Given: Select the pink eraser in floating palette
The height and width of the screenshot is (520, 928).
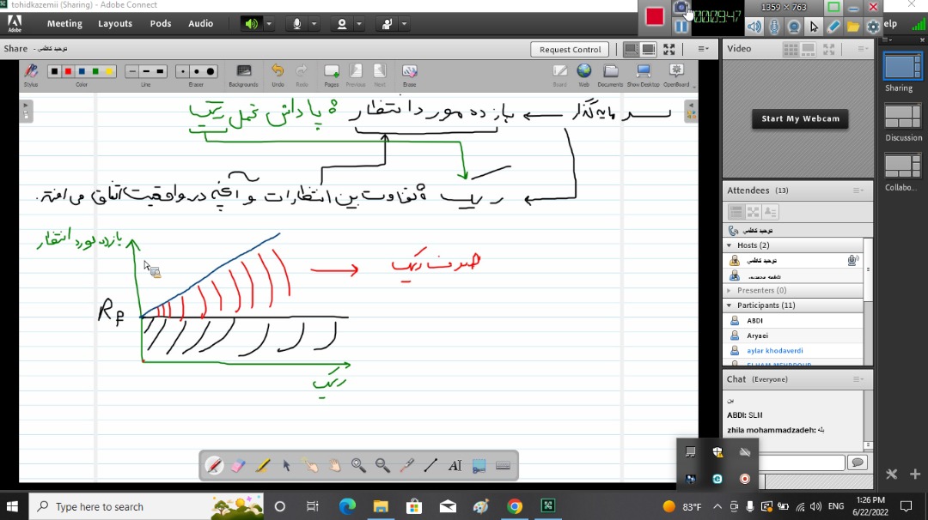Looking at the screenshot, I should (238, 466).
